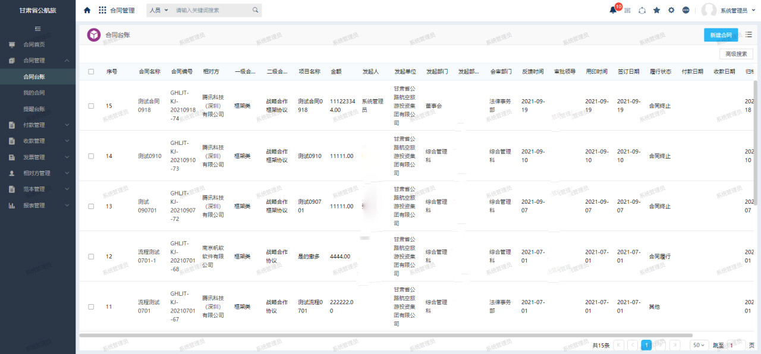Viewport: 761px width, 354px height.
Task: Click the favorites star icon
Action: coord(656,10)
